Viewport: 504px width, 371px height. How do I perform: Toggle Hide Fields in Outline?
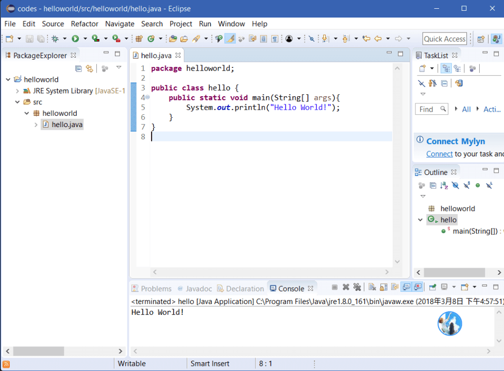pos(456,185)
